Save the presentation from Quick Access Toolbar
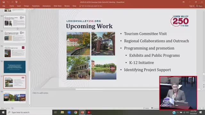205x115 pixels. point(4,2)
